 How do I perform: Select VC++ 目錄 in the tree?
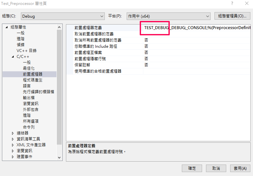coord(27,51)
